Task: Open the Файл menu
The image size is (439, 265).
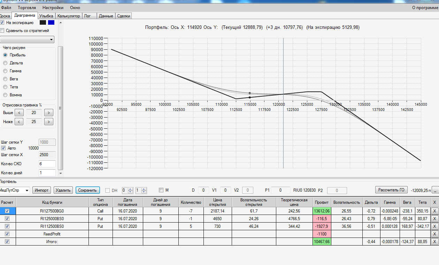Action: point(6,7)
